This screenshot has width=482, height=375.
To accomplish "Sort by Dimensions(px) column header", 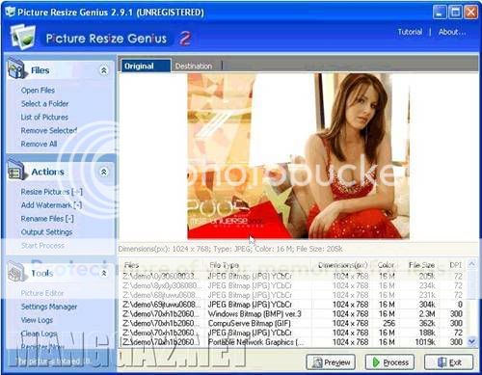I will click(343, 265).
